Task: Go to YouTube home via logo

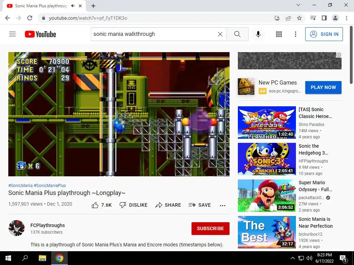Action: click(40, 34)
